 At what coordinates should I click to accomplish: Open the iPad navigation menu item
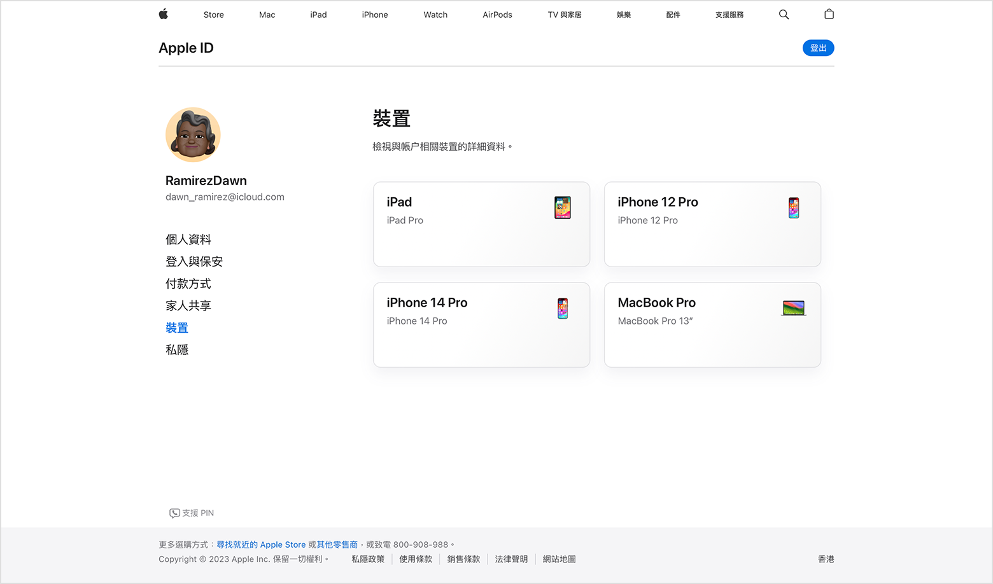click(x=318, y=15)
